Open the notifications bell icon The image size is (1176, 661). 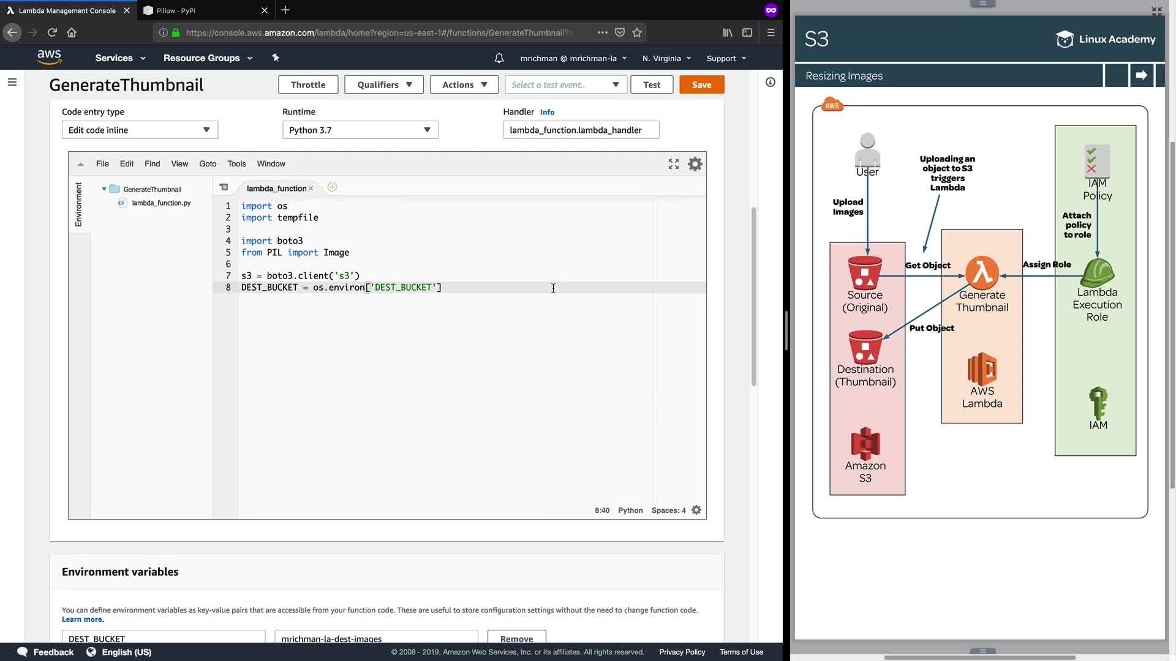point(499,58)
